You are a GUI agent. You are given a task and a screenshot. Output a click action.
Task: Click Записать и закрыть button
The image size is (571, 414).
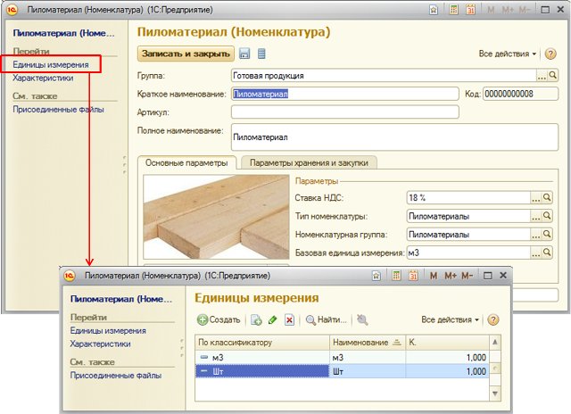pos(186,54)
